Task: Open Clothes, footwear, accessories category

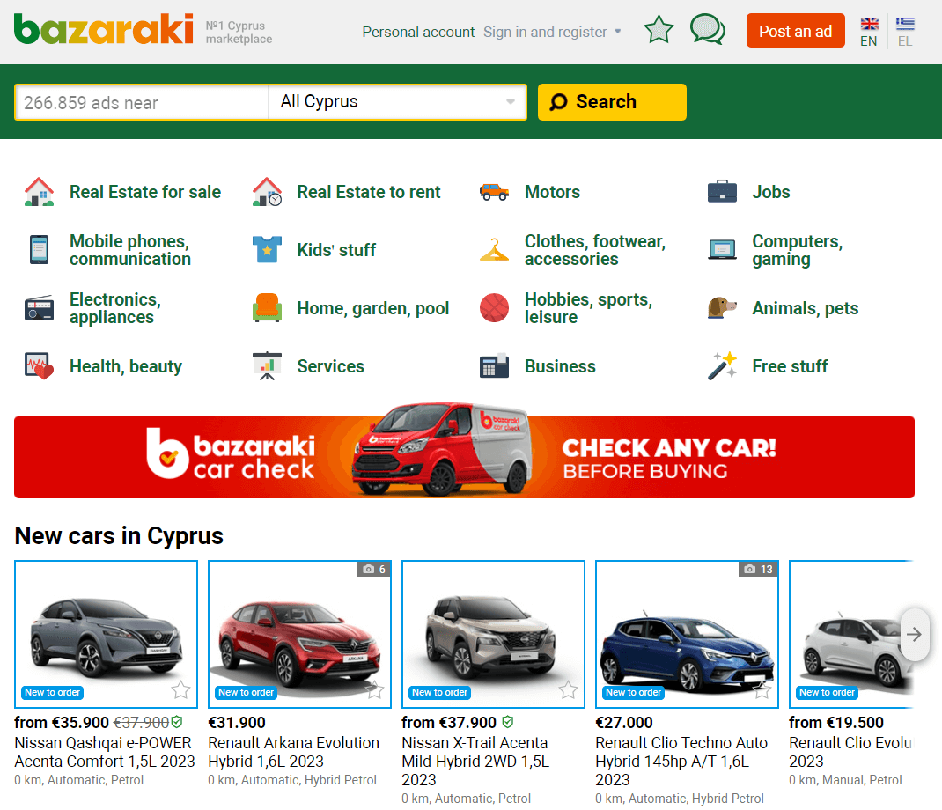Action: [x=595, y=250]
